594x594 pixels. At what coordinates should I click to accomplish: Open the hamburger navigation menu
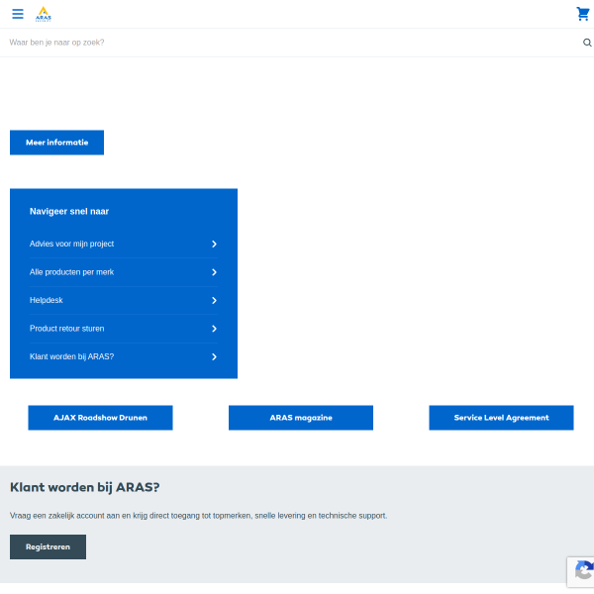(18, 14)
